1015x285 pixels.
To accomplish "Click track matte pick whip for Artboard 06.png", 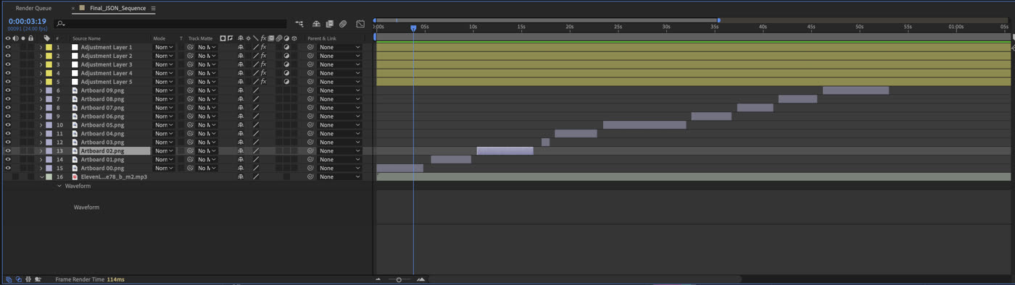I will tap(190, 116).
